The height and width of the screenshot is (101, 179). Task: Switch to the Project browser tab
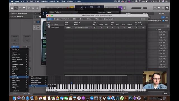129,13
